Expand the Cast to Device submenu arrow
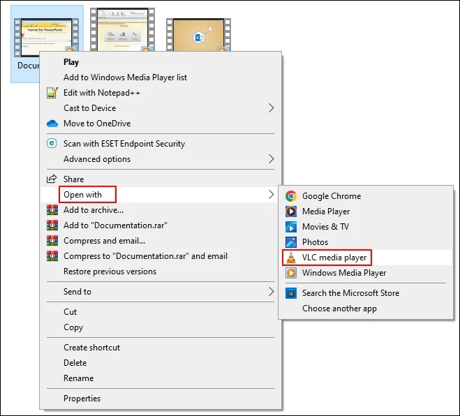Image resolution: width=460 pixels, height=416 pixels. pyautogui.click(x=271, y=108)
